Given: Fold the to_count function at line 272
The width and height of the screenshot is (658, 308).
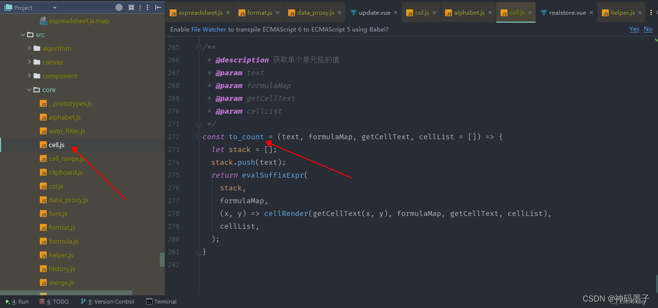Looking at the screenshot, I should (199, 137).
